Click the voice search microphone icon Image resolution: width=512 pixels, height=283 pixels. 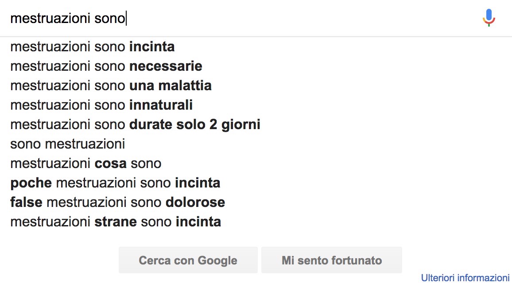pos(489,18)
